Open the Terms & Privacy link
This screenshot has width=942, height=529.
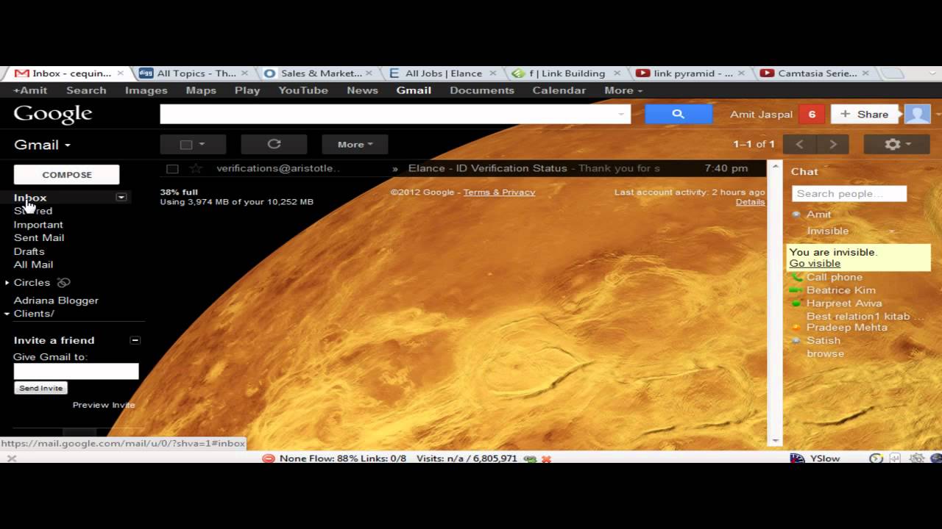coord(499,192)
